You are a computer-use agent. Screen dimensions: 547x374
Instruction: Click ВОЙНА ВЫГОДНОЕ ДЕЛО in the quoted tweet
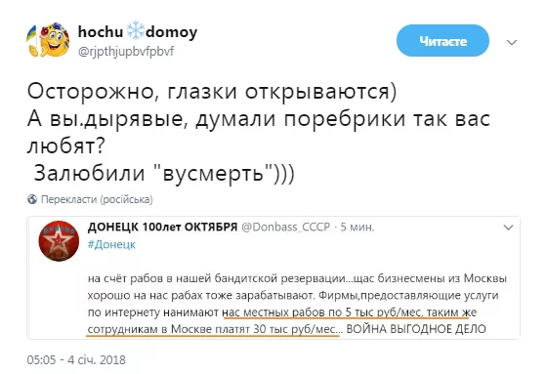(x=416, y=329)
